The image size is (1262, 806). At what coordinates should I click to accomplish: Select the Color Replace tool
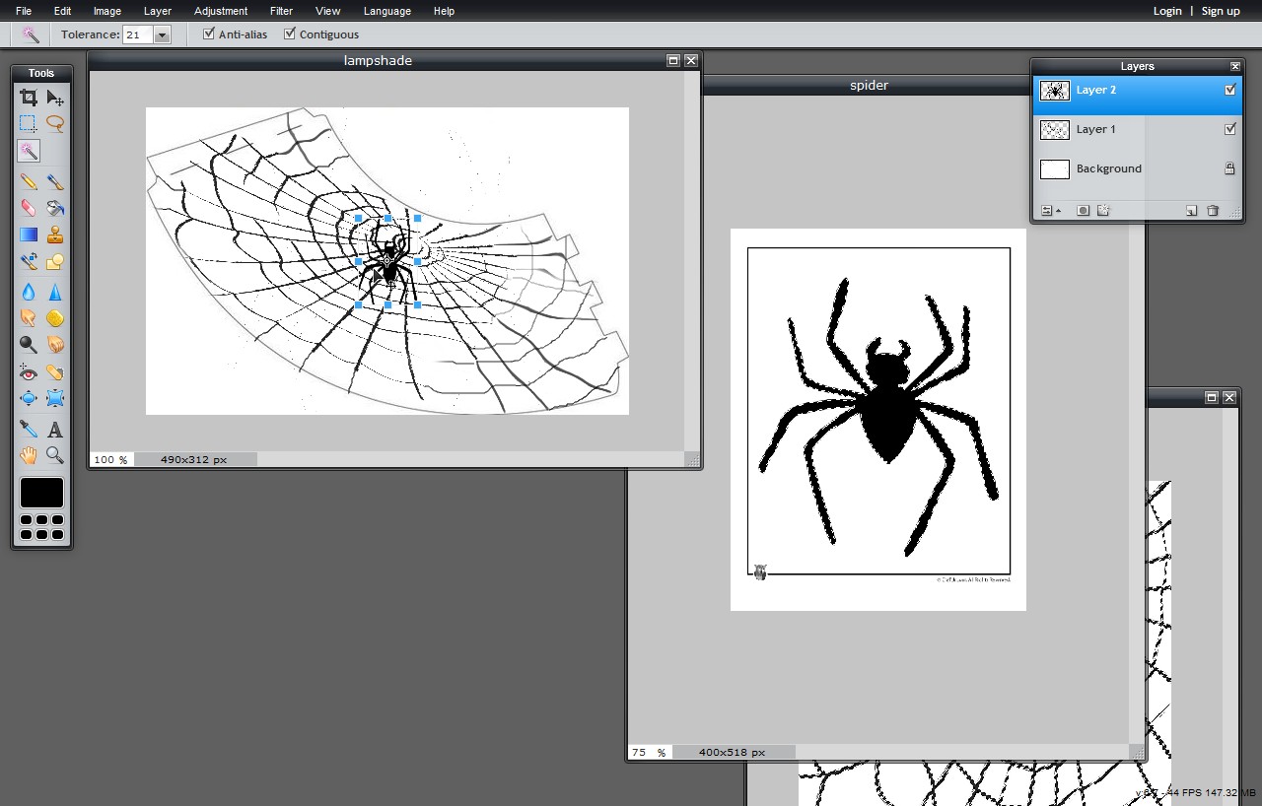(29, 261)
